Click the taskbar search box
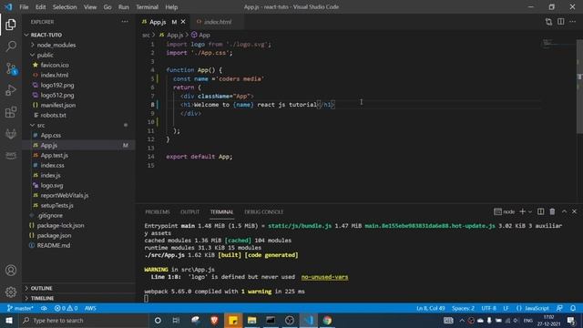 83,320
